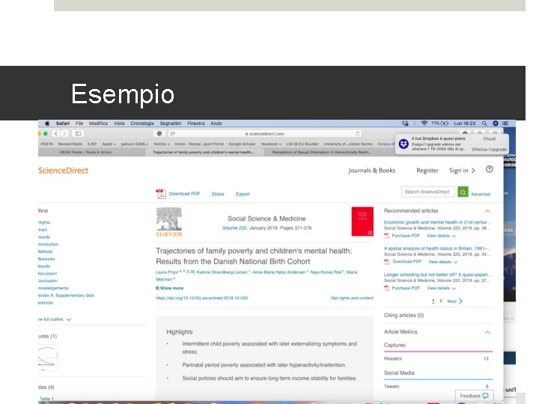Switch to Perceptions of Sexual Orientation tab
Image resolution: width=539 pixels, height=404 pixels.
pos(321,152)
